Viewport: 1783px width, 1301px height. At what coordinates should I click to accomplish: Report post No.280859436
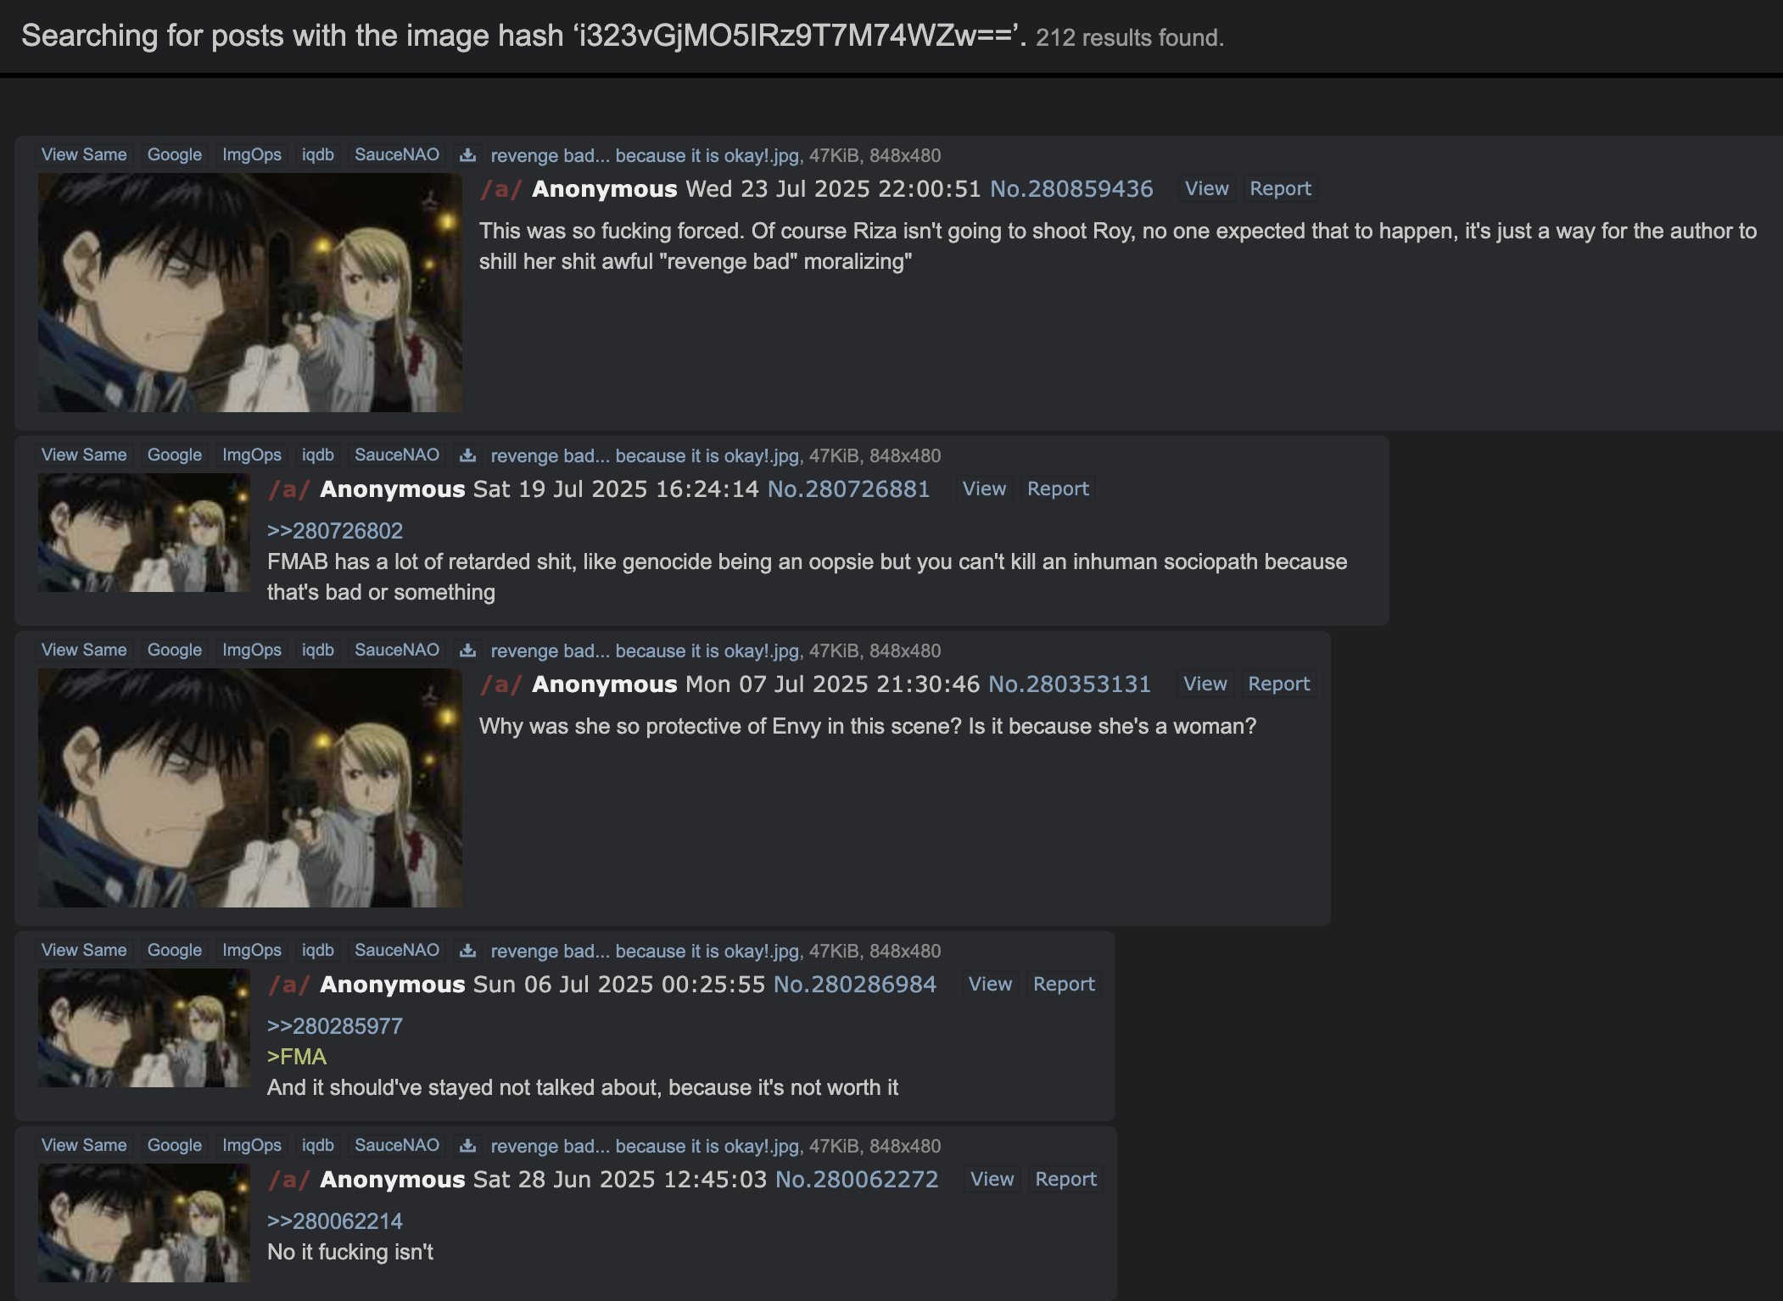(x=1280, y=189)
